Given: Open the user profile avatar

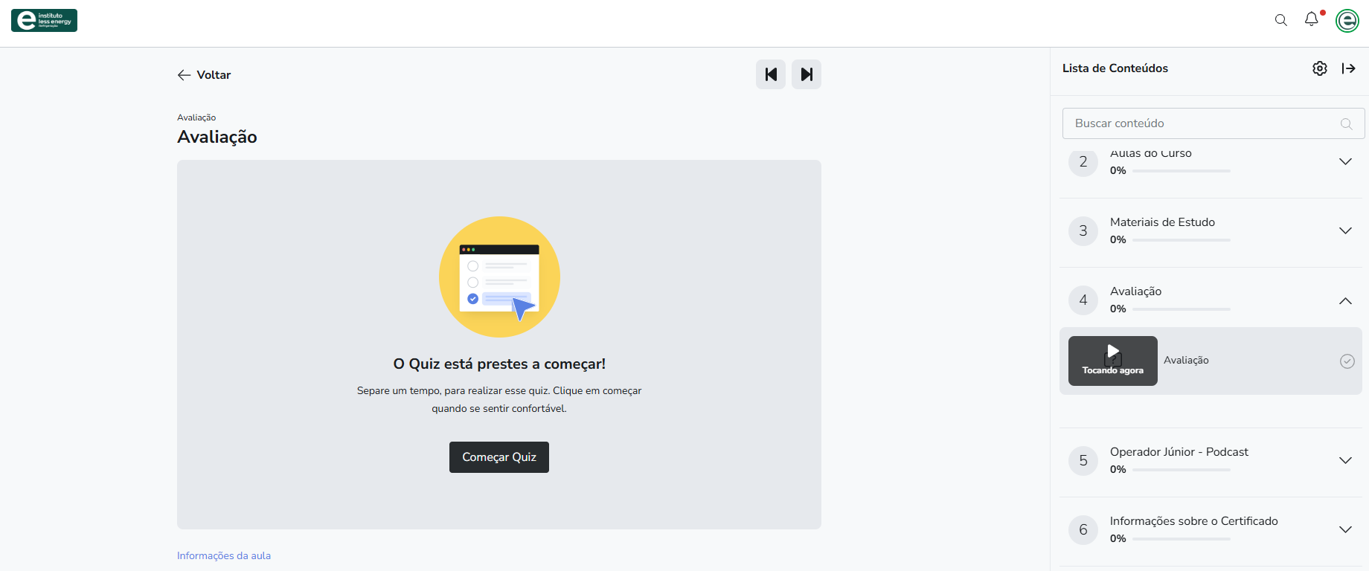Looking at the screenshot, I should pyautogui.click(x=1347, y=21).
